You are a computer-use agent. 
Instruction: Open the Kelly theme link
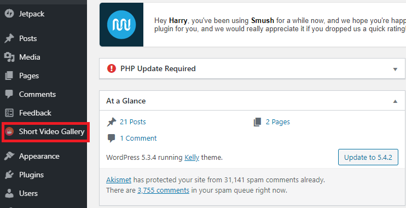[192, 158]
